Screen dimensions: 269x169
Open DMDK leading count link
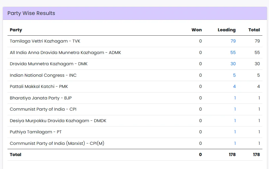pyautogui.click(x=235, y=121)
